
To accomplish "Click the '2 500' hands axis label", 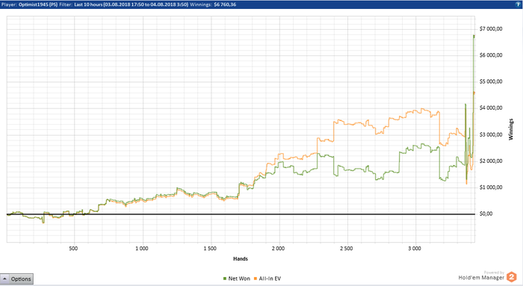I will point(346,249).
